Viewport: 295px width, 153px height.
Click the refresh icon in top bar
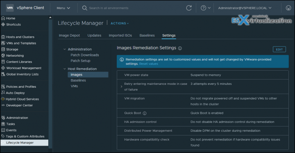point(189,8)
